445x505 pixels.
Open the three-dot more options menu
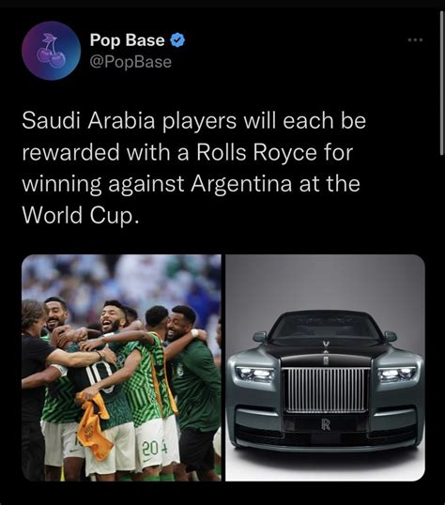tap(415, 40)
